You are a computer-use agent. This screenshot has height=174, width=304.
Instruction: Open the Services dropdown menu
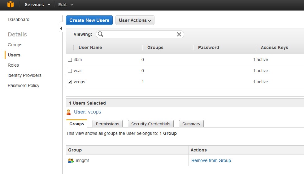(37, 5)
